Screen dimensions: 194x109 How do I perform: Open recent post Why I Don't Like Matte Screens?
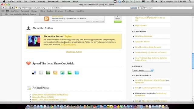tap(148, 47)
